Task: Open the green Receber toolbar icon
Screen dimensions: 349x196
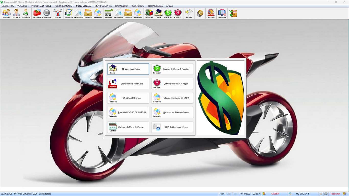Action: (x=168, y=14)
